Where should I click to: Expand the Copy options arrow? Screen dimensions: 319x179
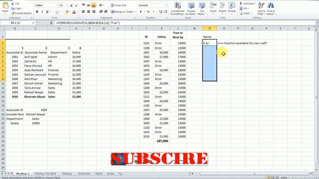pos(22,8)
